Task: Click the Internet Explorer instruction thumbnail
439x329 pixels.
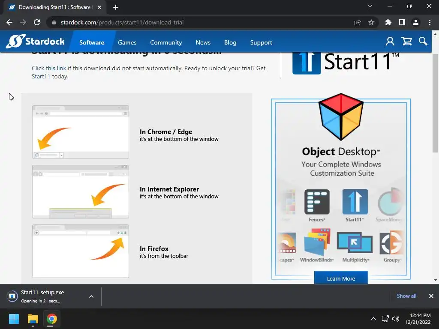Action: click(81, 191)
